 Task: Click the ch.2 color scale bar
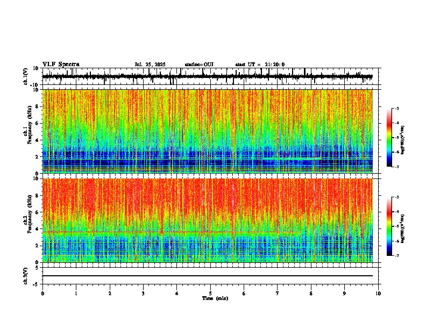click(x=389, y=226)
